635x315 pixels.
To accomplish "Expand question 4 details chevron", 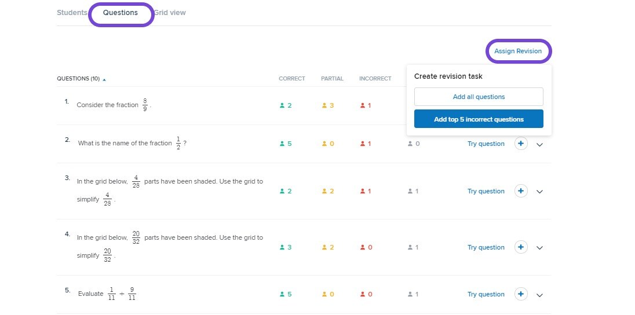I will click(x=539, y=248).
